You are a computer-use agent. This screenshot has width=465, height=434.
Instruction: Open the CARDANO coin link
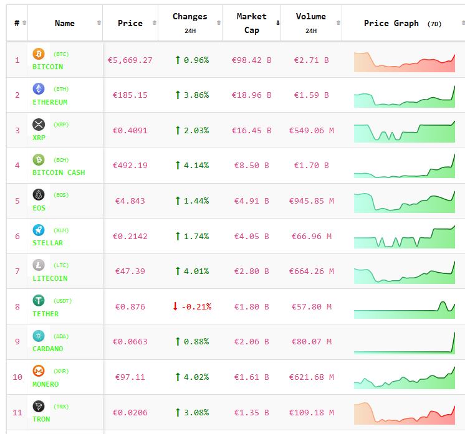pos(47,349)
